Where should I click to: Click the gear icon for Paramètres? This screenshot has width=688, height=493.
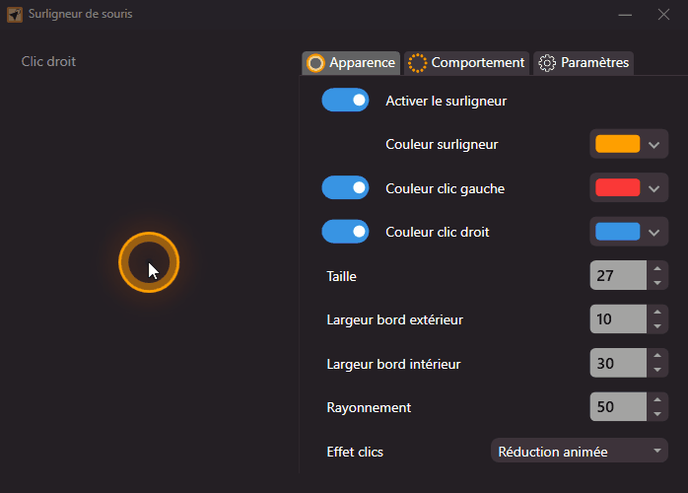547,63
